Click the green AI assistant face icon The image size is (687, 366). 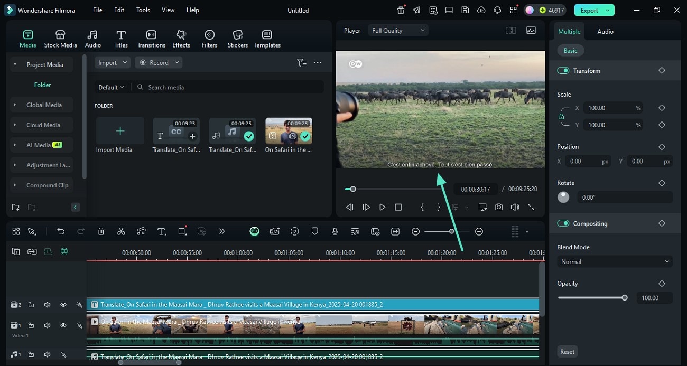point(254,231)
